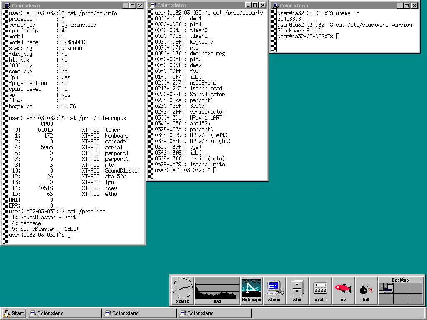This screenshot has width=427, height=320.
Task: Open window menu of the ioports xterm
Action: click(153, 5)
